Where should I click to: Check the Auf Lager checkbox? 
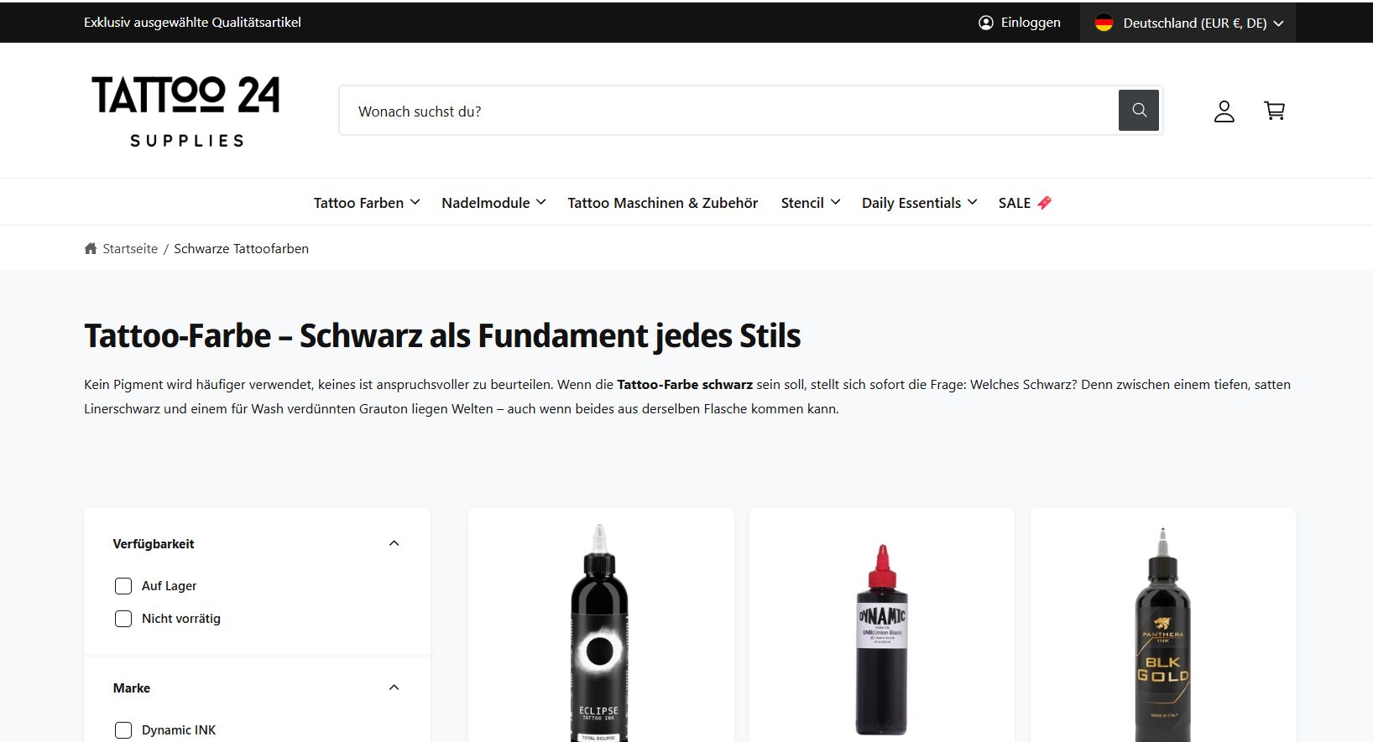pos(123,586)
